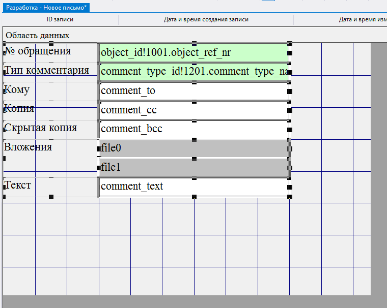The width and height of the screenshot is (387, 308).
Task: Select the № обращения label
Action: pyautogui.click(x=38, y=51)
